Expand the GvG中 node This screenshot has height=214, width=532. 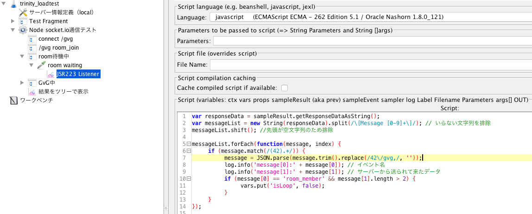(22, 83)
